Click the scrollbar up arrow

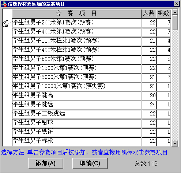click(x=175, y=12)
